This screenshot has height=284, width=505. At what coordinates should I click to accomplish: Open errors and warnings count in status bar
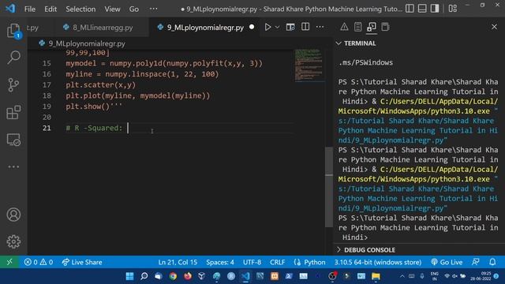click(39, 262)
